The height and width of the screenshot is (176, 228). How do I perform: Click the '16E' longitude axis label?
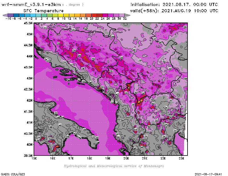[53, 158]
